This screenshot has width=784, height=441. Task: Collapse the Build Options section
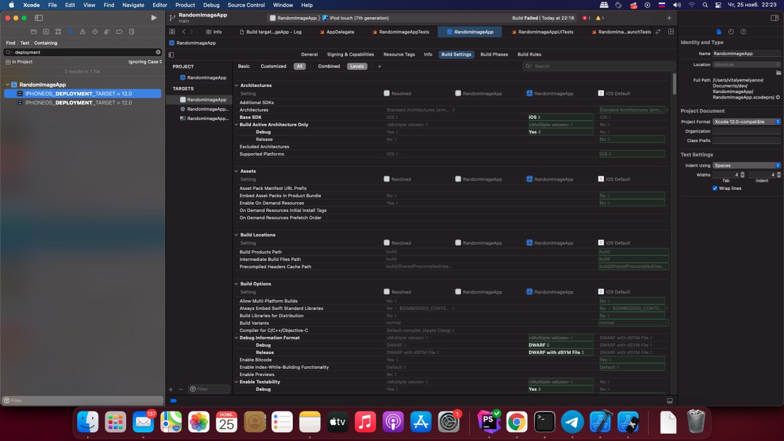[236, 284]
